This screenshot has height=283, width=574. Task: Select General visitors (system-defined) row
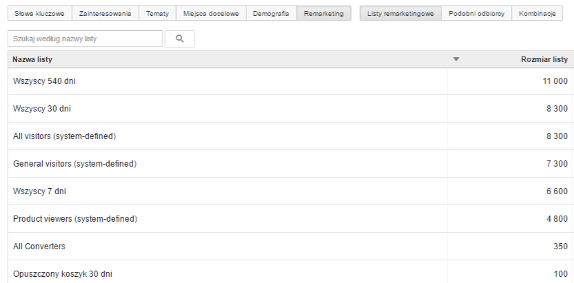click(75, 164)
